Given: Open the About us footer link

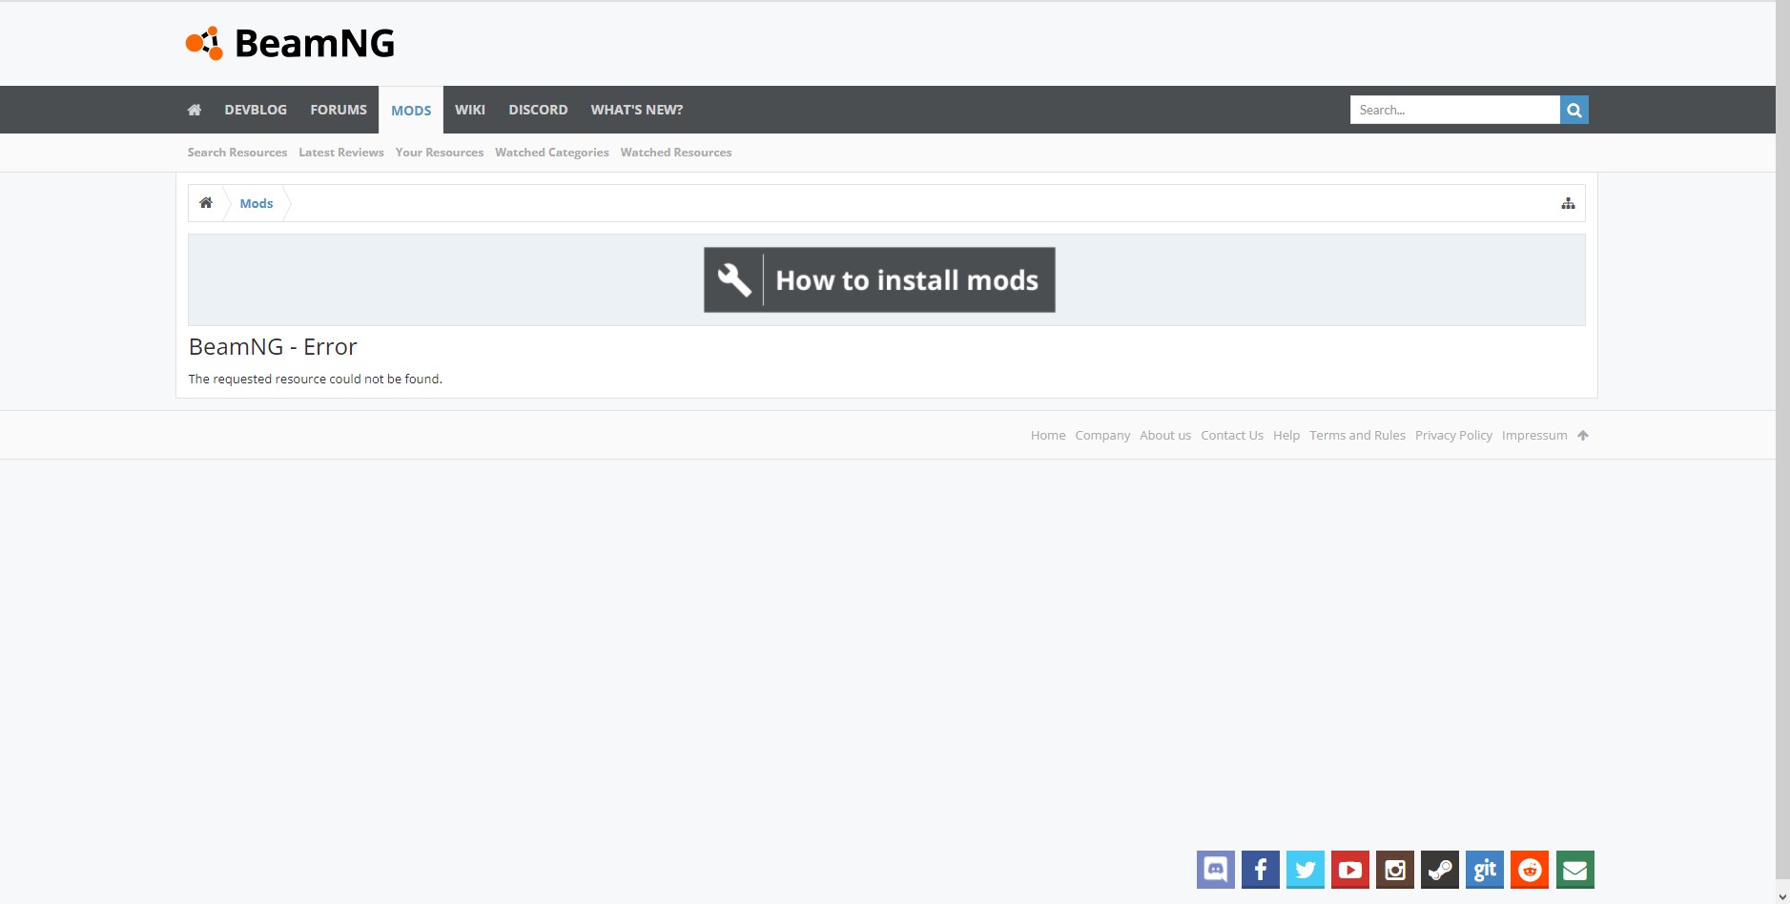Looking at the screenshot, I should tap(1165, 435).
